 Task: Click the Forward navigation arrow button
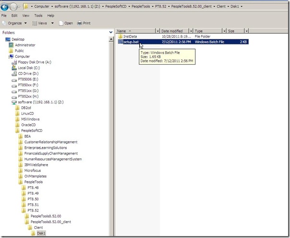pos(15,7)
